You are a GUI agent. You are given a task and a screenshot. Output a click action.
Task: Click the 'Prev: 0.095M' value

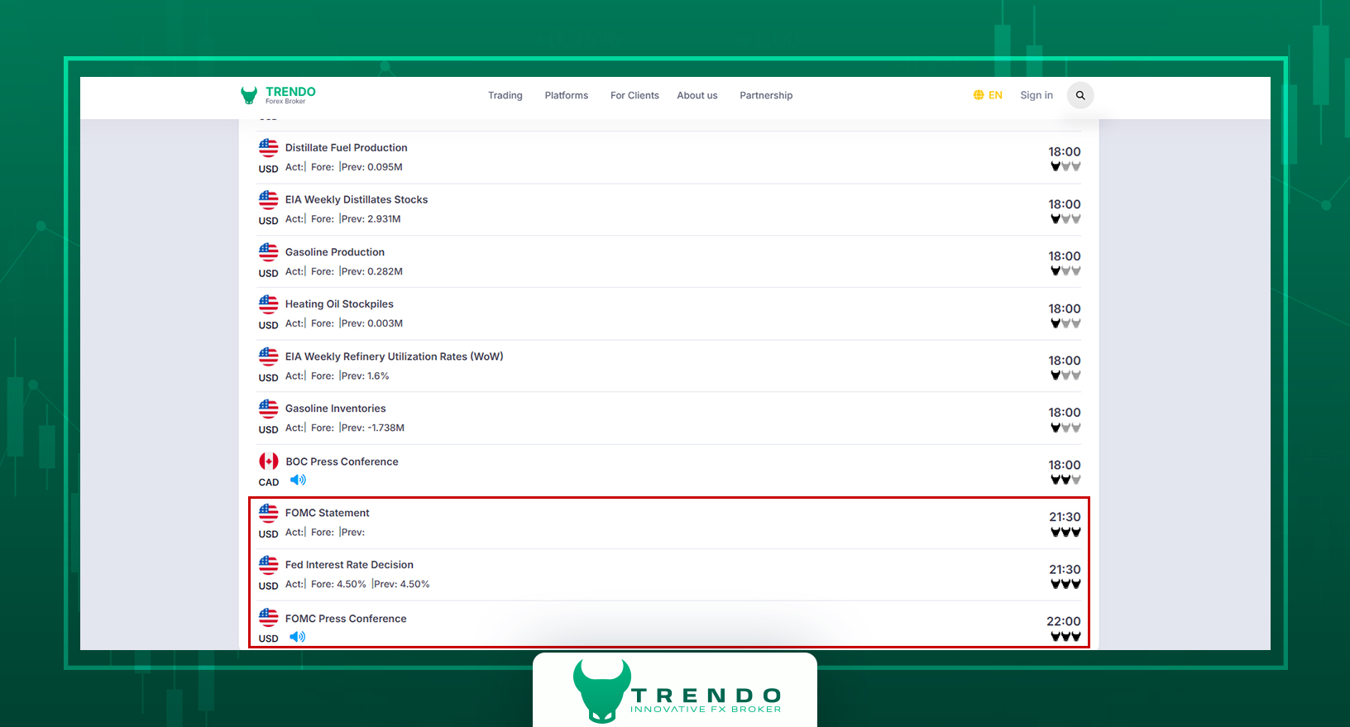371,167
